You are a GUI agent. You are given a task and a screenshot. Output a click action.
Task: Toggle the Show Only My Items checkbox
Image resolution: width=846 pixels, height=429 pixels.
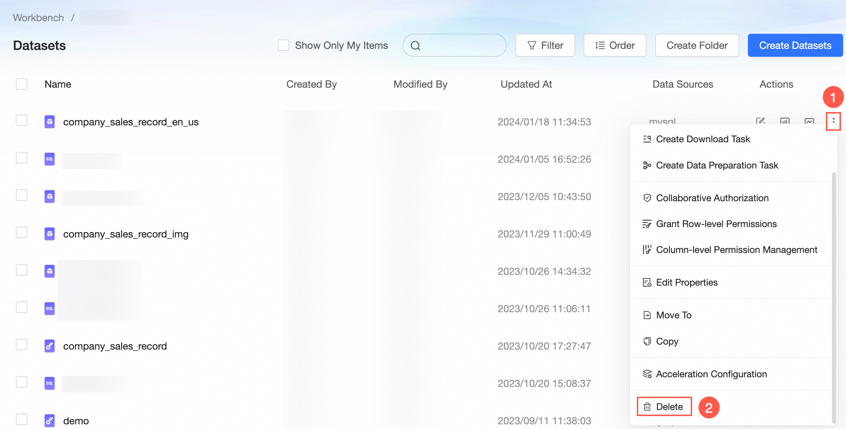[x=284, y=45]
